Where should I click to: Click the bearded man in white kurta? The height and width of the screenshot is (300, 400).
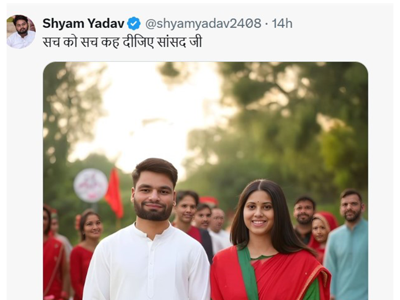(x=148, y=229)
